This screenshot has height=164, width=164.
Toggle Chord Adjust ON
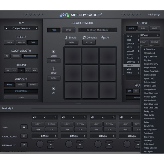click(24, 136)
